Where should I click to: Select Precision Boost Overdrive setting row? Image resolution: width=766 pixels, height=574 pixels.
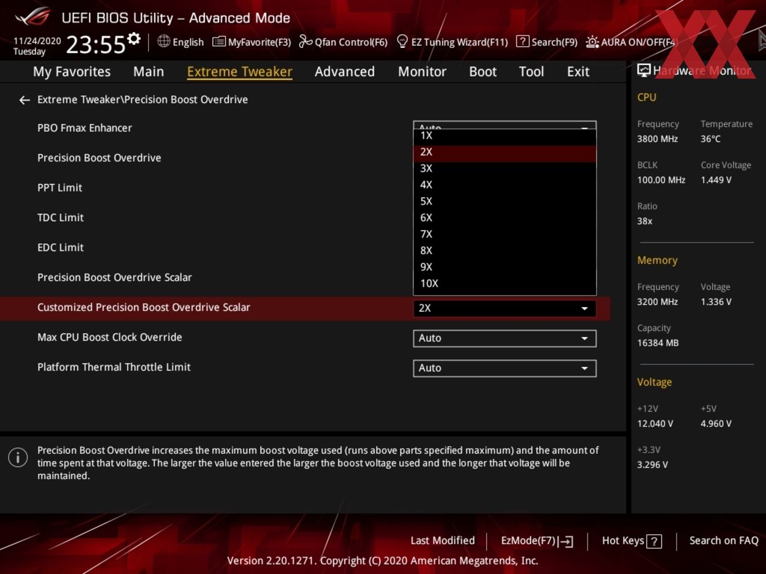[x=305, y=158]
